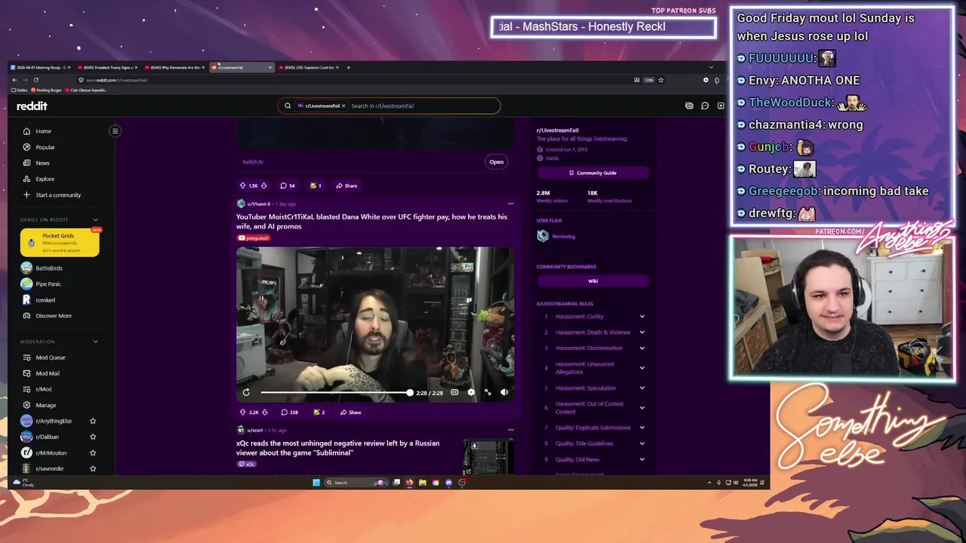Open the Reddit chat icon
Image resolution: width=966 pixels, height=543 pixels.
[705, 106]
